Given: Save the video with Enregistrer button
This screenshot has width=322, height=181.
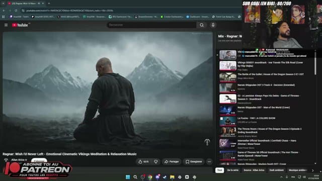Looking at the screenshot, I should (194, 162).
